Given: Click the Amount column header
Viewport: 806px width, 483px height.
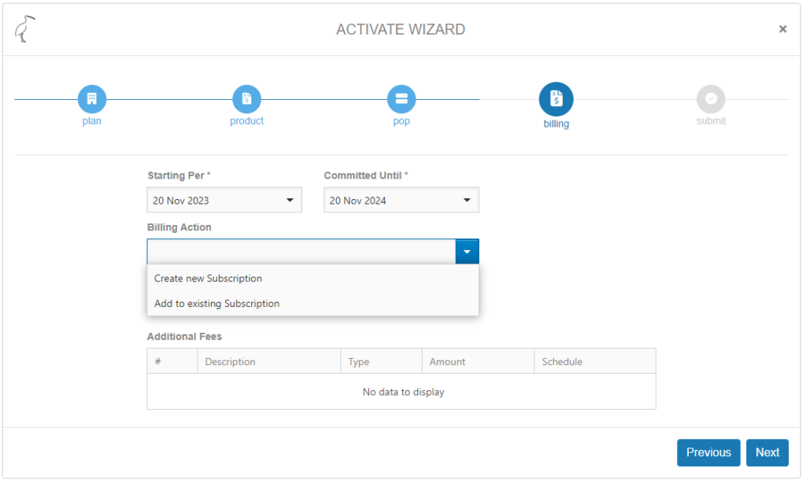Looking at the screenshot, I should click(x=447, y=362).
